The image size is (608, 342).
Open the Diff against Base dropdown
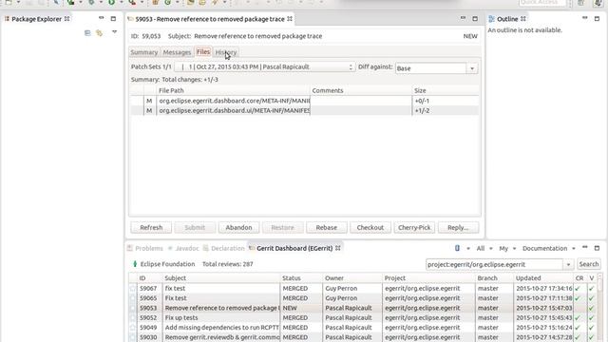click(472, 68)
